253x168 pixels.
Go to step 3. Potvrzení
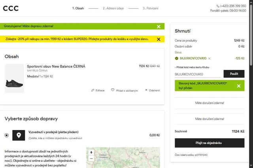(151, 8)
